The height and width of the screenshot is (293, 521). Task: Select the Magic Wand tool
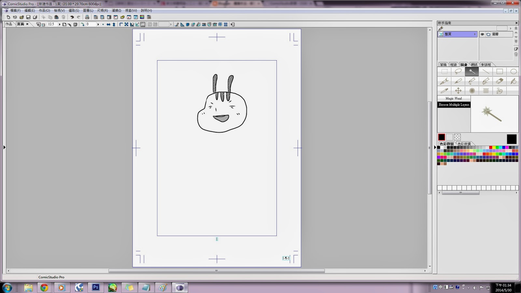click(472, 72)
